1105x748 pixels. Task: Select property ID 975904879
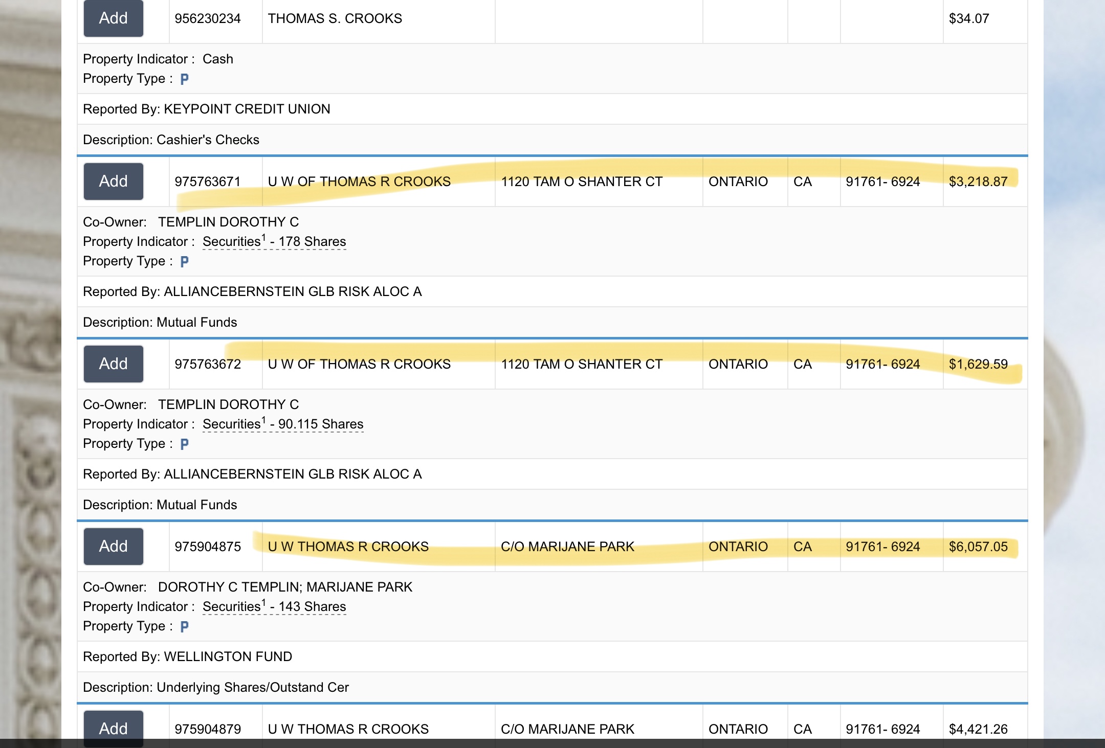pyautogui.click(x=208, y=730)
